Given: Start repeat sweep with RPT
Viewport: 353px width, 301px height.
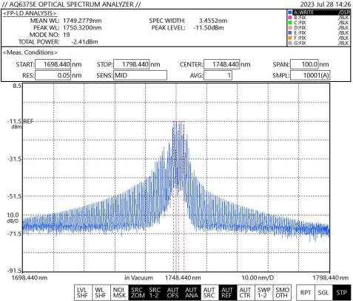Looking at the screenshot, I should click(x=305, y=293).
